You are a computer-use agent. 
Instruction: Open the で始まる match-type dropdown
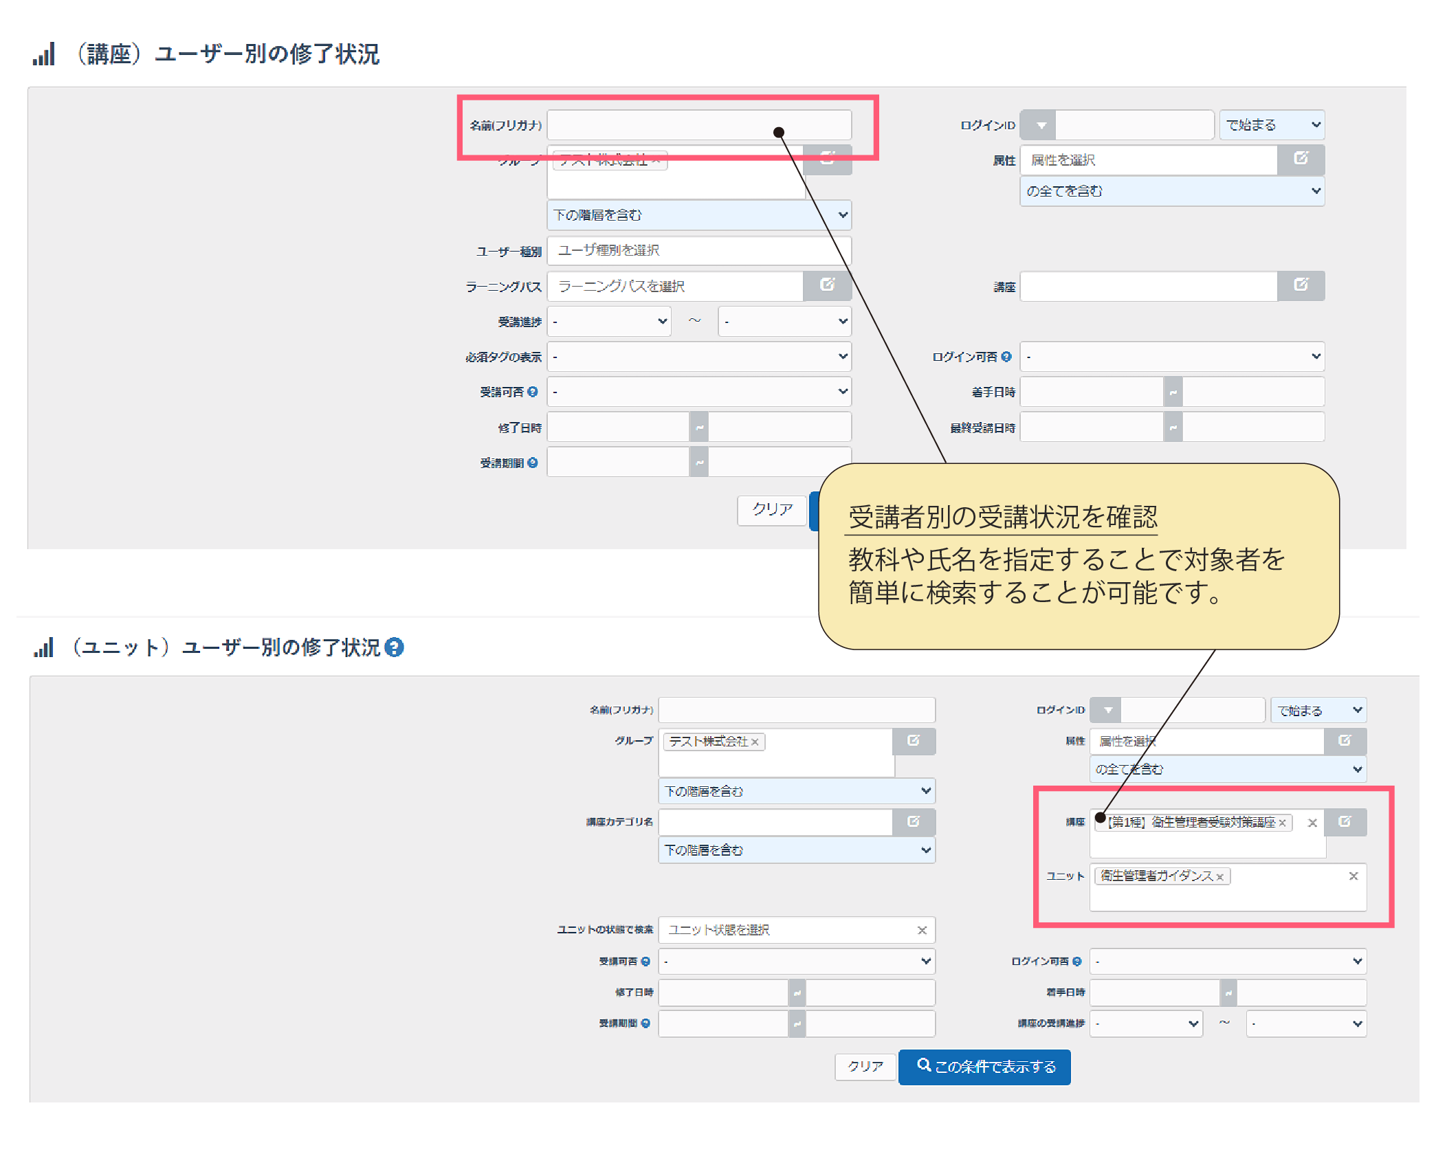1272,124
